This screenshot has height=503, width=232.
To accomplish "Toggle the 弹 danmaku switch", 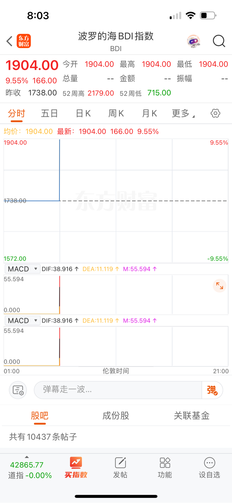I will click(212, 390).
